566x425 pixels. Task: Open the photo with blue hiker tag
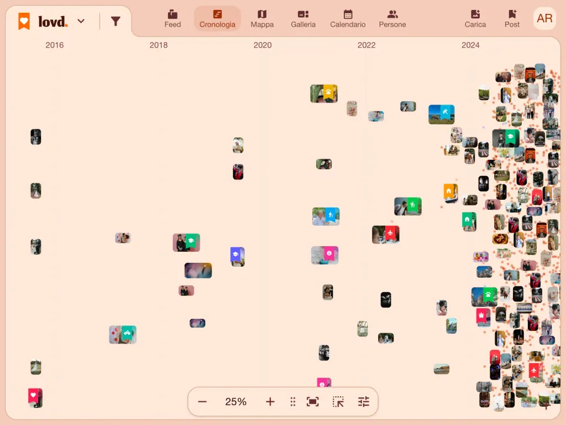[326, 216]
